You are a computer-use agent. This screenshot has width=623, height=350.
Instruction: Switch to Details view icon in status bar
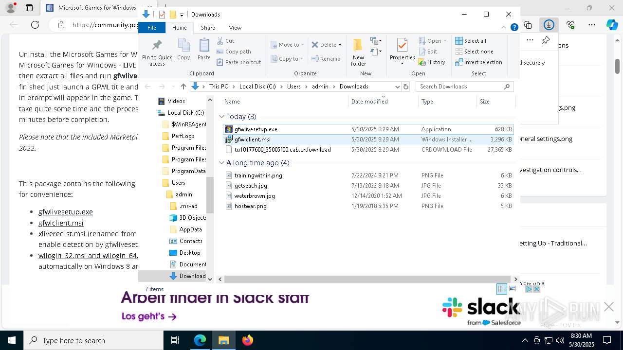point(502,289)
